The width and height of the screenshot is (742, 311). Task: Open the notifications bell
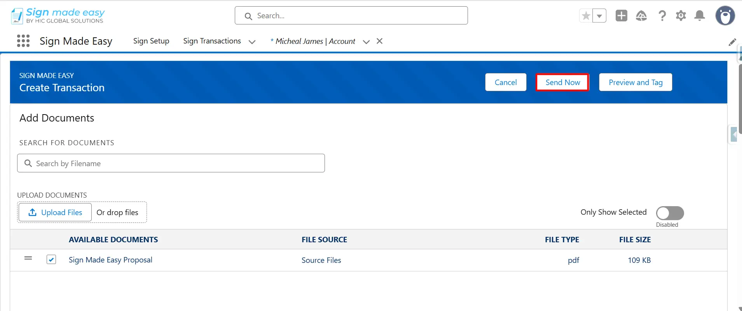tap(700, 16)
